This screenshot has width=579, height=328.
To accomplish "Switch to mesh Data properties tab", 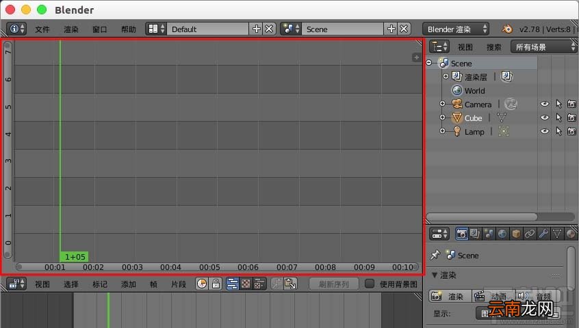I will point(557,234).
